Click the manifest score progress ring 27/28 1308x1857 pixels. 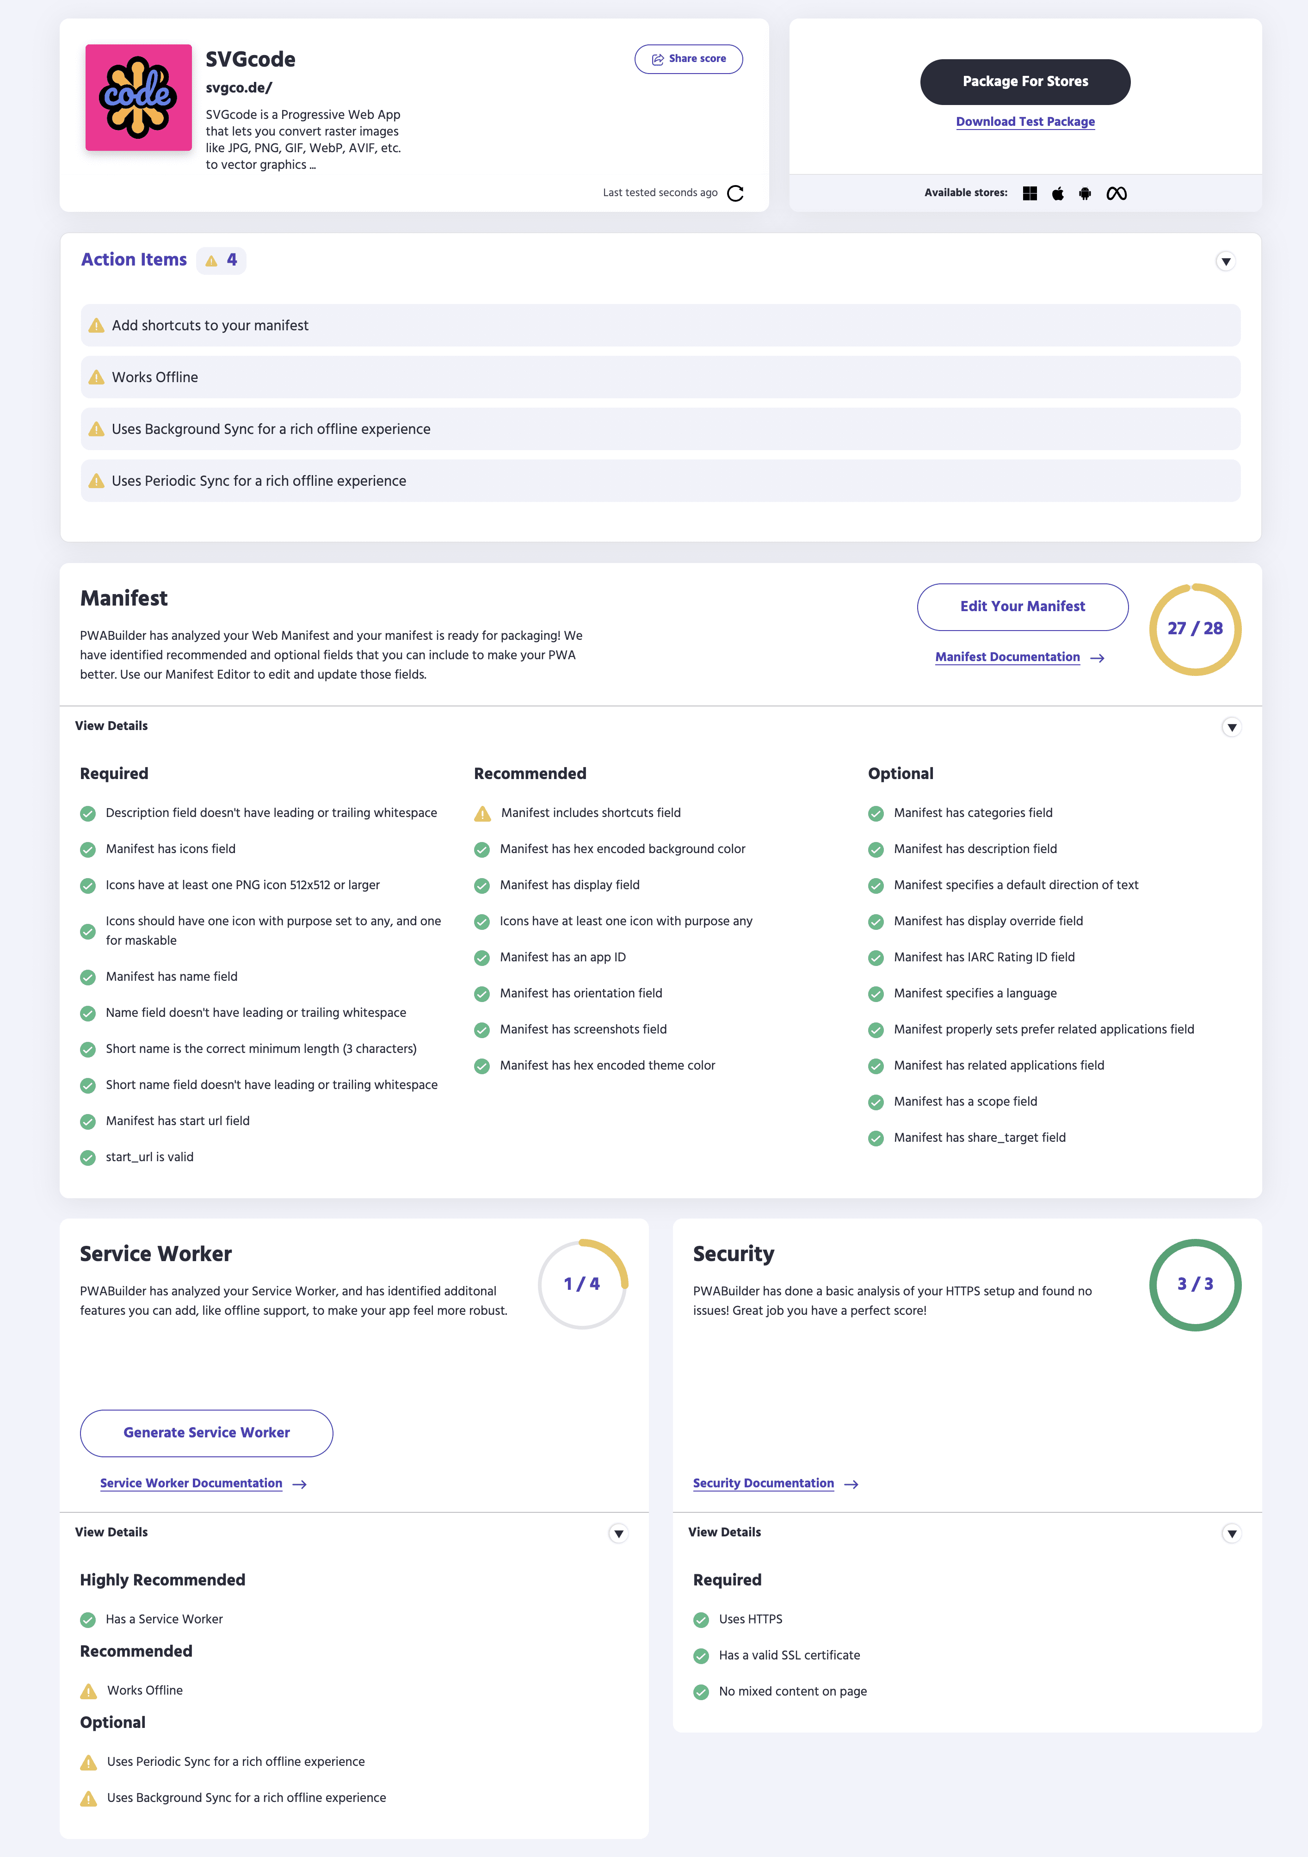[x=1195, y=628]
